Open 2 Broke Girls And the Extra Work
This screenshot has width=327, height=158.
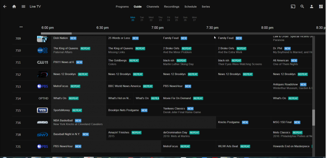(x=243, y=50)
